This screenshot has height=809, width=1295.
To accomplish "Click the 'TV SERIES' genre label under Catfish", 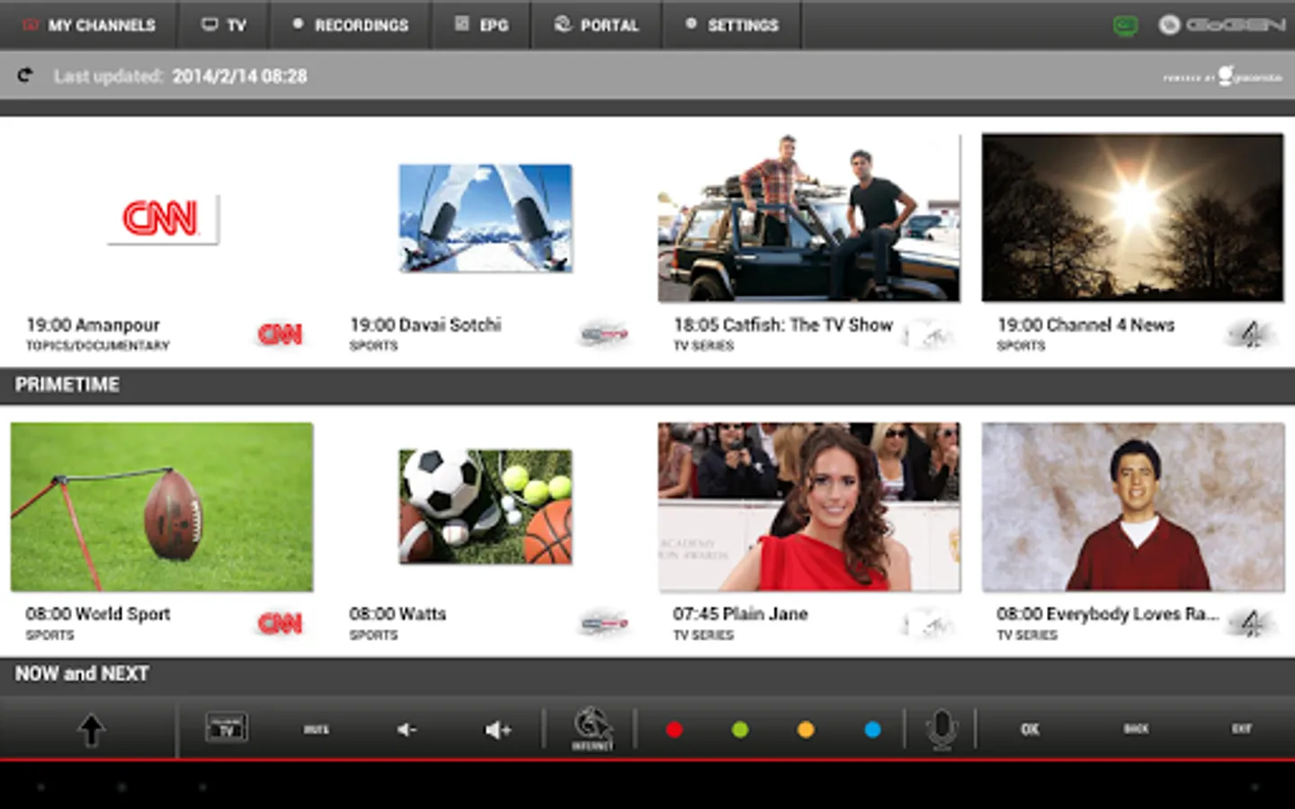I will coord(703,346).
